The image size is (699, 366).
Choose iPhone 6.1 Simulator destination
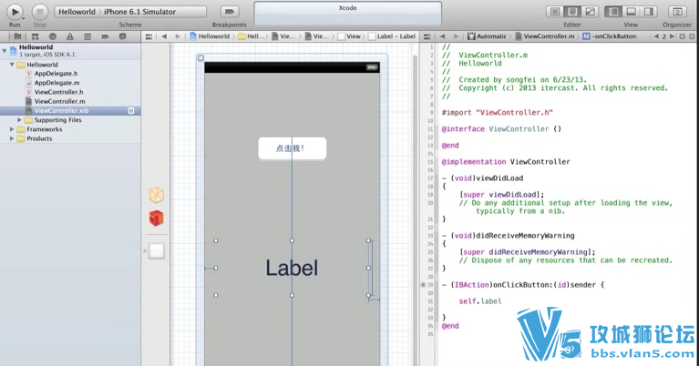pos(139,12)
